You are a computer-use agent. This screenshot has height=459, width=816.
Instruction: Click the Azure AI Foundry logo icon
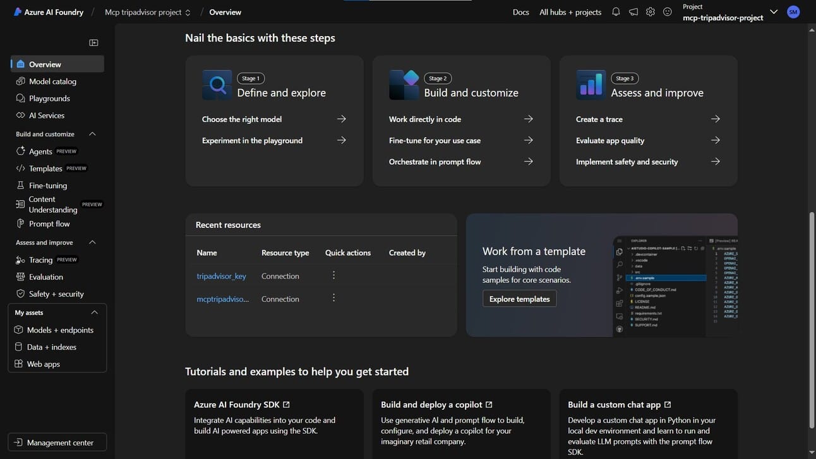(18, 12)
